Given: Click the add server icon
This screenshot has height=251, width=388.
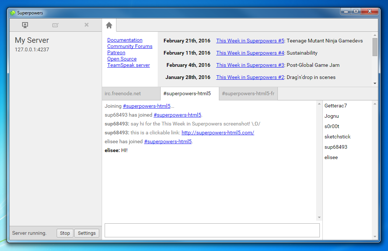Looking at the screenshot, I should click(25, 25).
